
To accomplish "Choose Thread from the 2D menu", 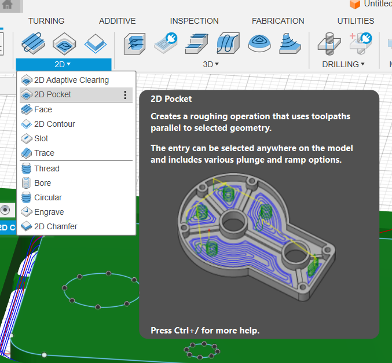I will (76, 168).
